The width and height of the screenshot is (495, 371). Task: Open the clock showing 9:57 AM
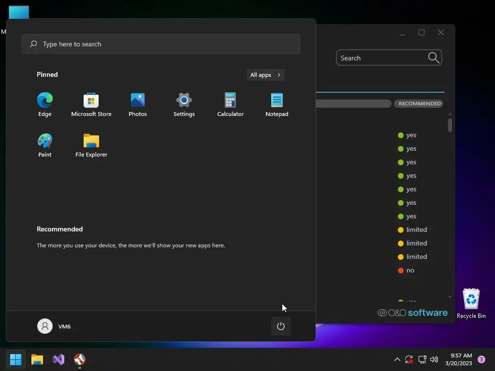(459, 359)
